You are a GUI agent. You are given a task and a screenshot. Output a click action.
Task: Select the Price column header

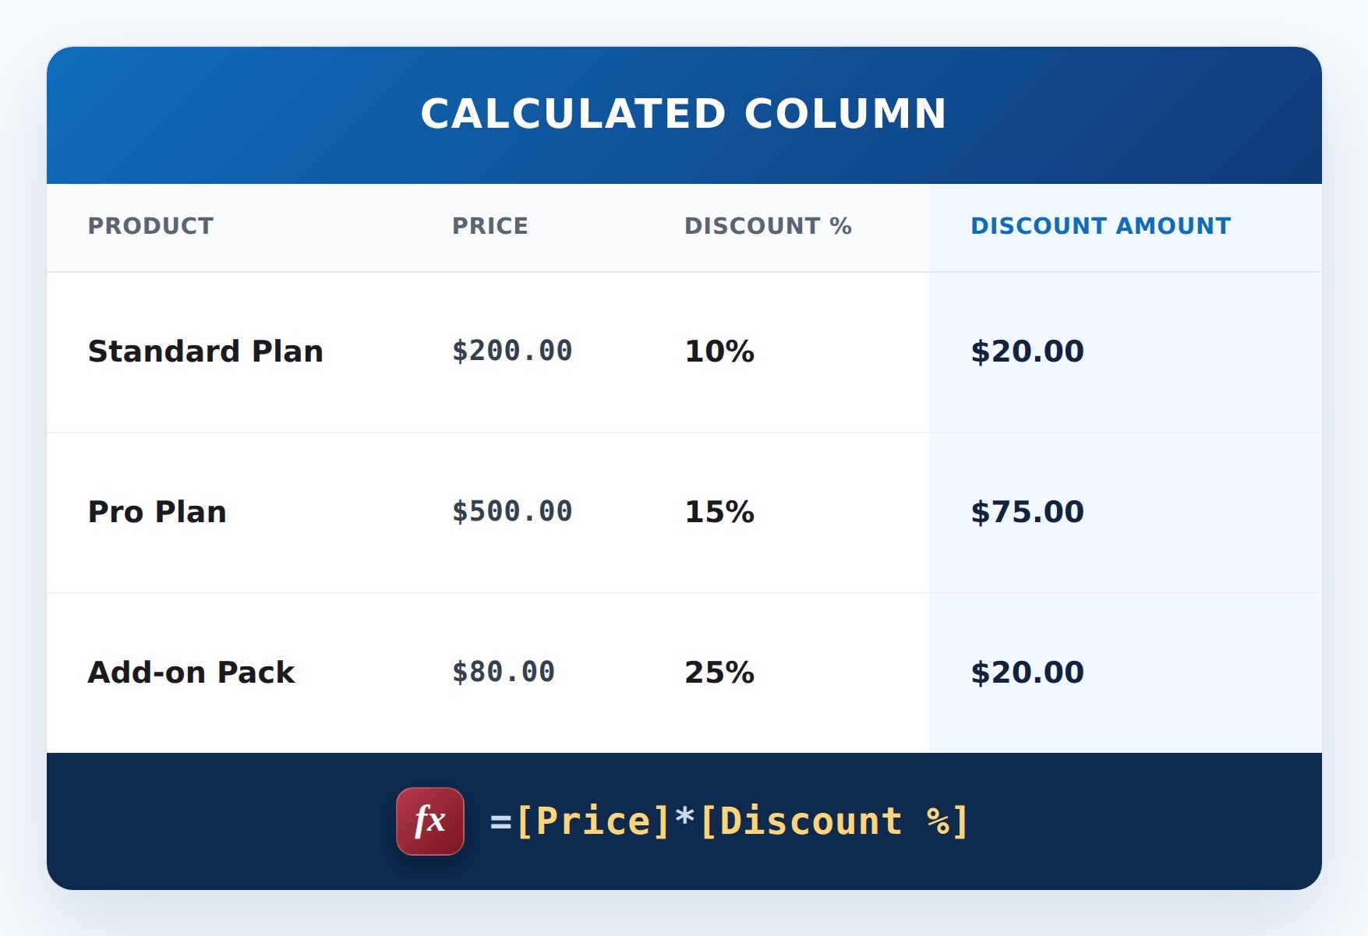(x=490, y=226)
